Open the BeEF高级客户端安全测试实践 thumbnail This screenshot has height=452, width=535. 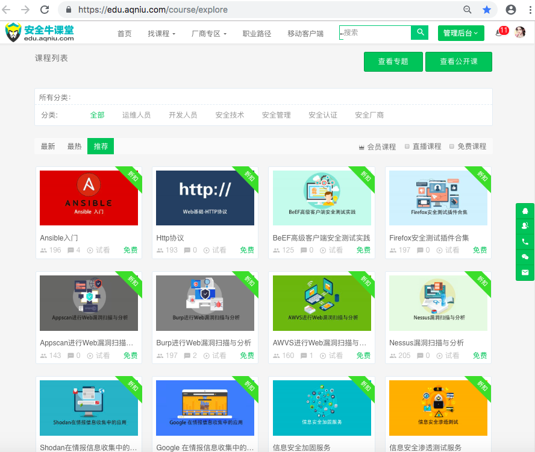pyautogui.click(x=322, y=198)
